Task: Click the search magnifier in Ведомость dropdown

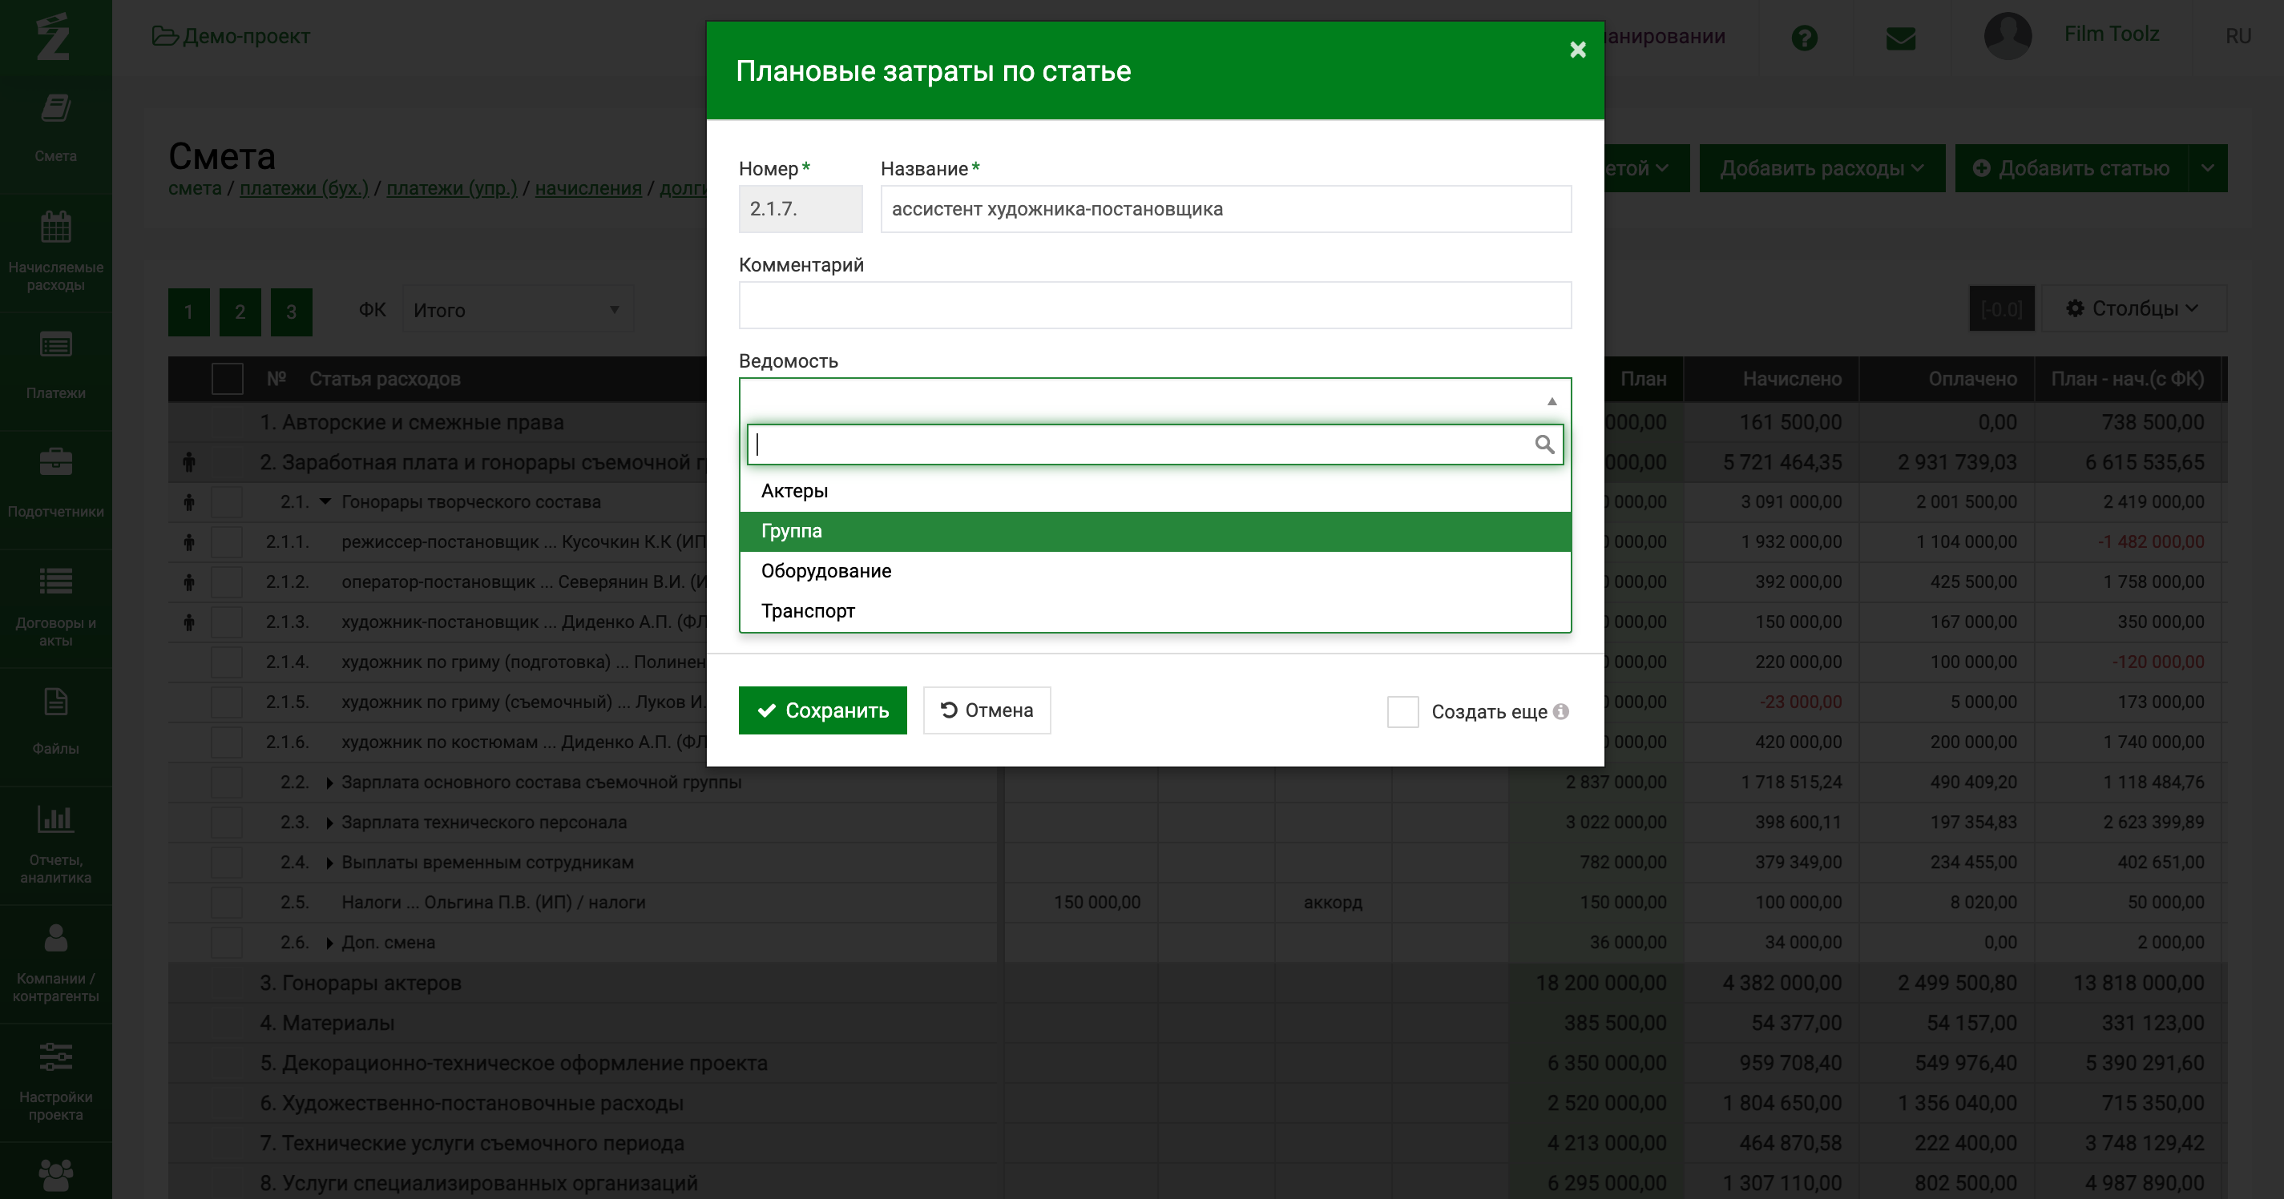Action: tap(1544, 444)
